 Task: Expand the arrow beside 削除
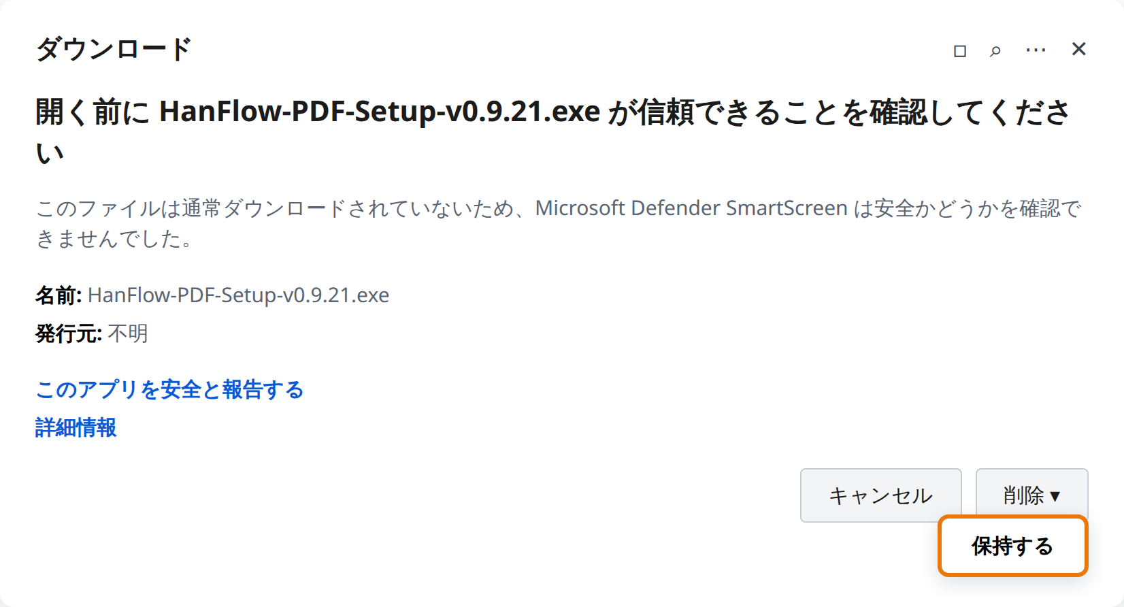click(x=1055, y=496)
